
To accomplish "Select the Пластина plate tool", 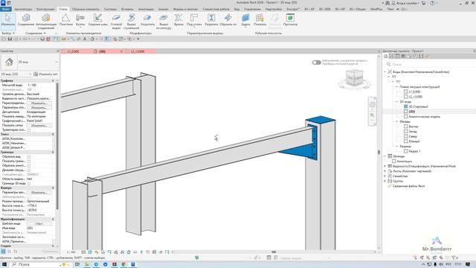I will pos(66,20).
